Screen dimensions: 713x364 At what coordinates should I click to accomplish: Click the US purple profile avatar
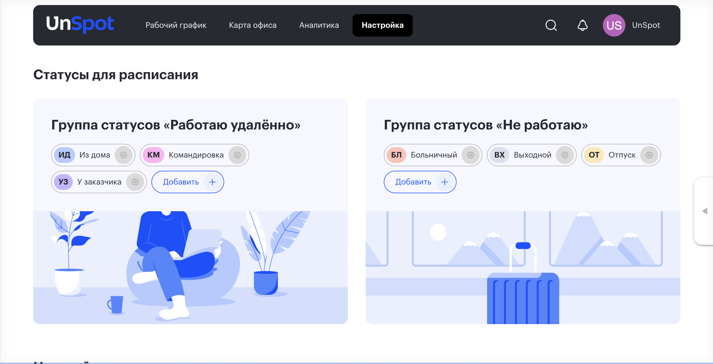(x=614, y=25)
